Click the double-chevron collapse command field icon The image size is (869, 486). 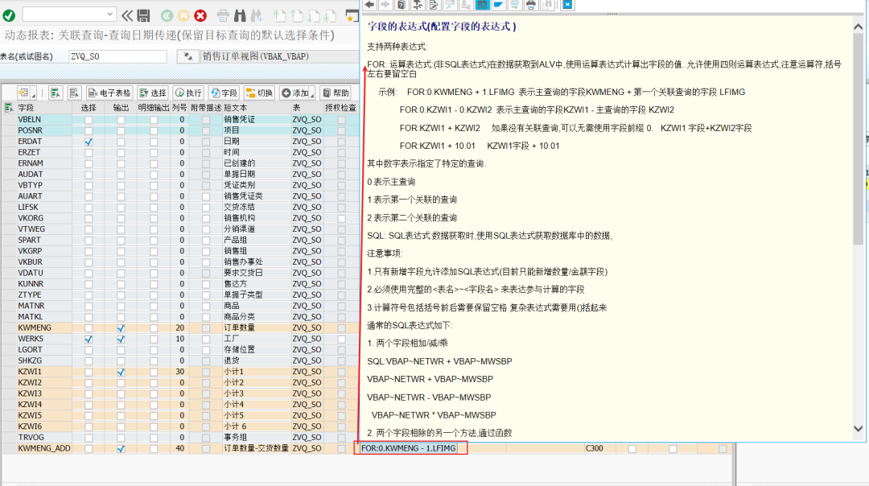click(127, 15)
